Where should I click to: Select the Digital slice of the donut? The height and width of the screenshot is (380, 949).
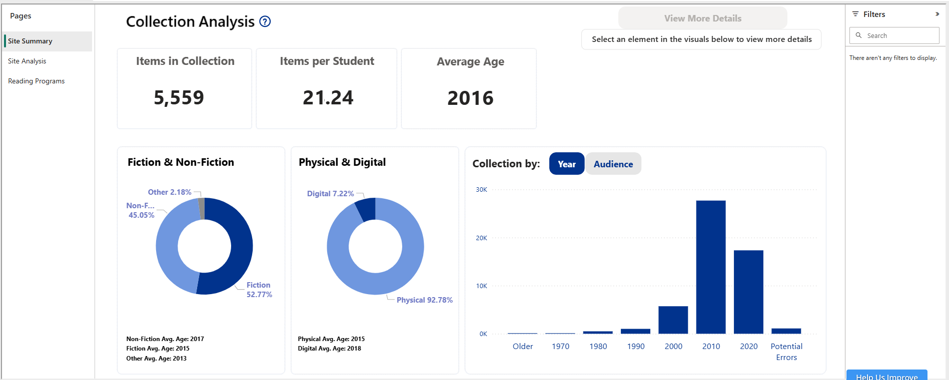point(366,209)
